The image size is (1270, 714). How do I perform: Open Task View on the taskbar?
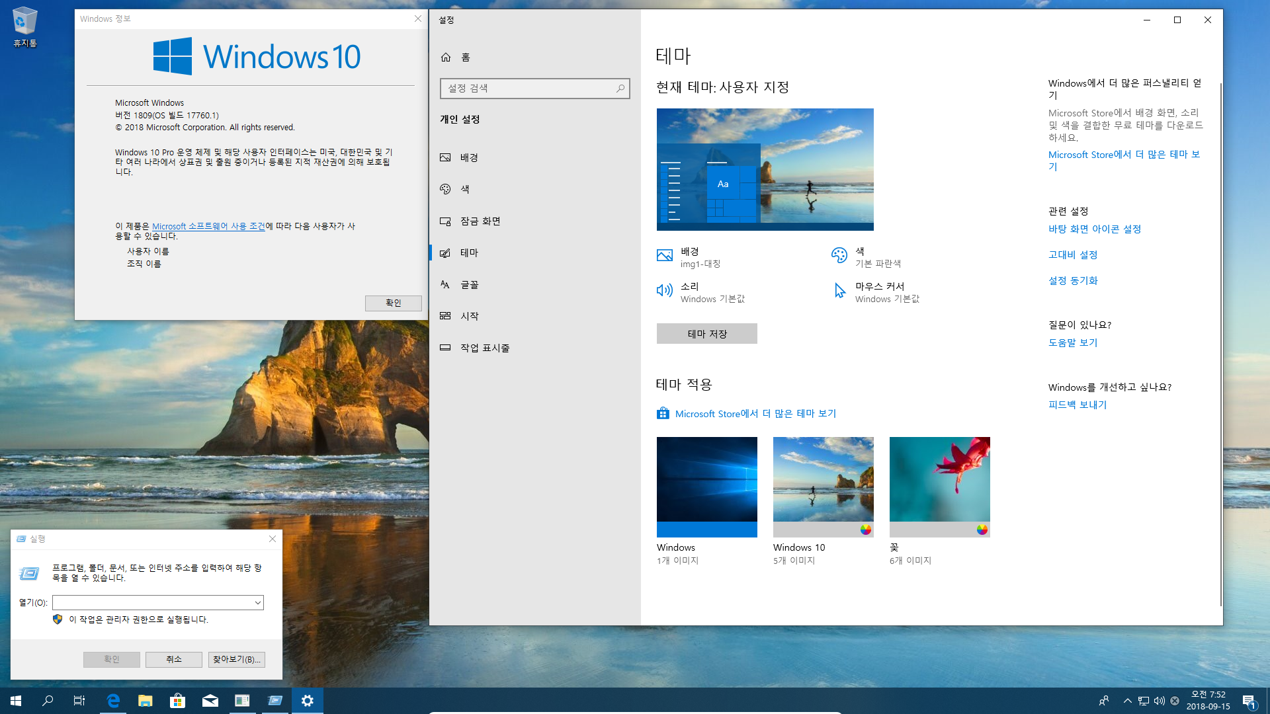pyautogui.click(x=79, y=701)
